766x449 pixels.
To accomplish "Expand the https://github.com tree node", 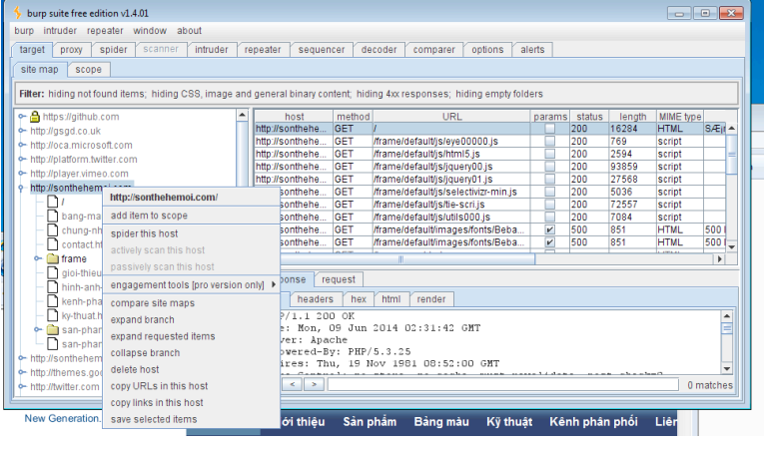I will (22, 117).
